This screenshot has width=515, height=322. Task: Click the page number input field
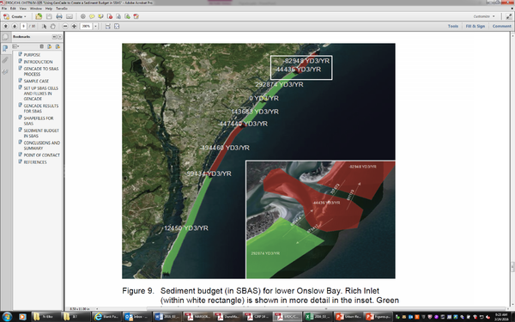point(24,27)
